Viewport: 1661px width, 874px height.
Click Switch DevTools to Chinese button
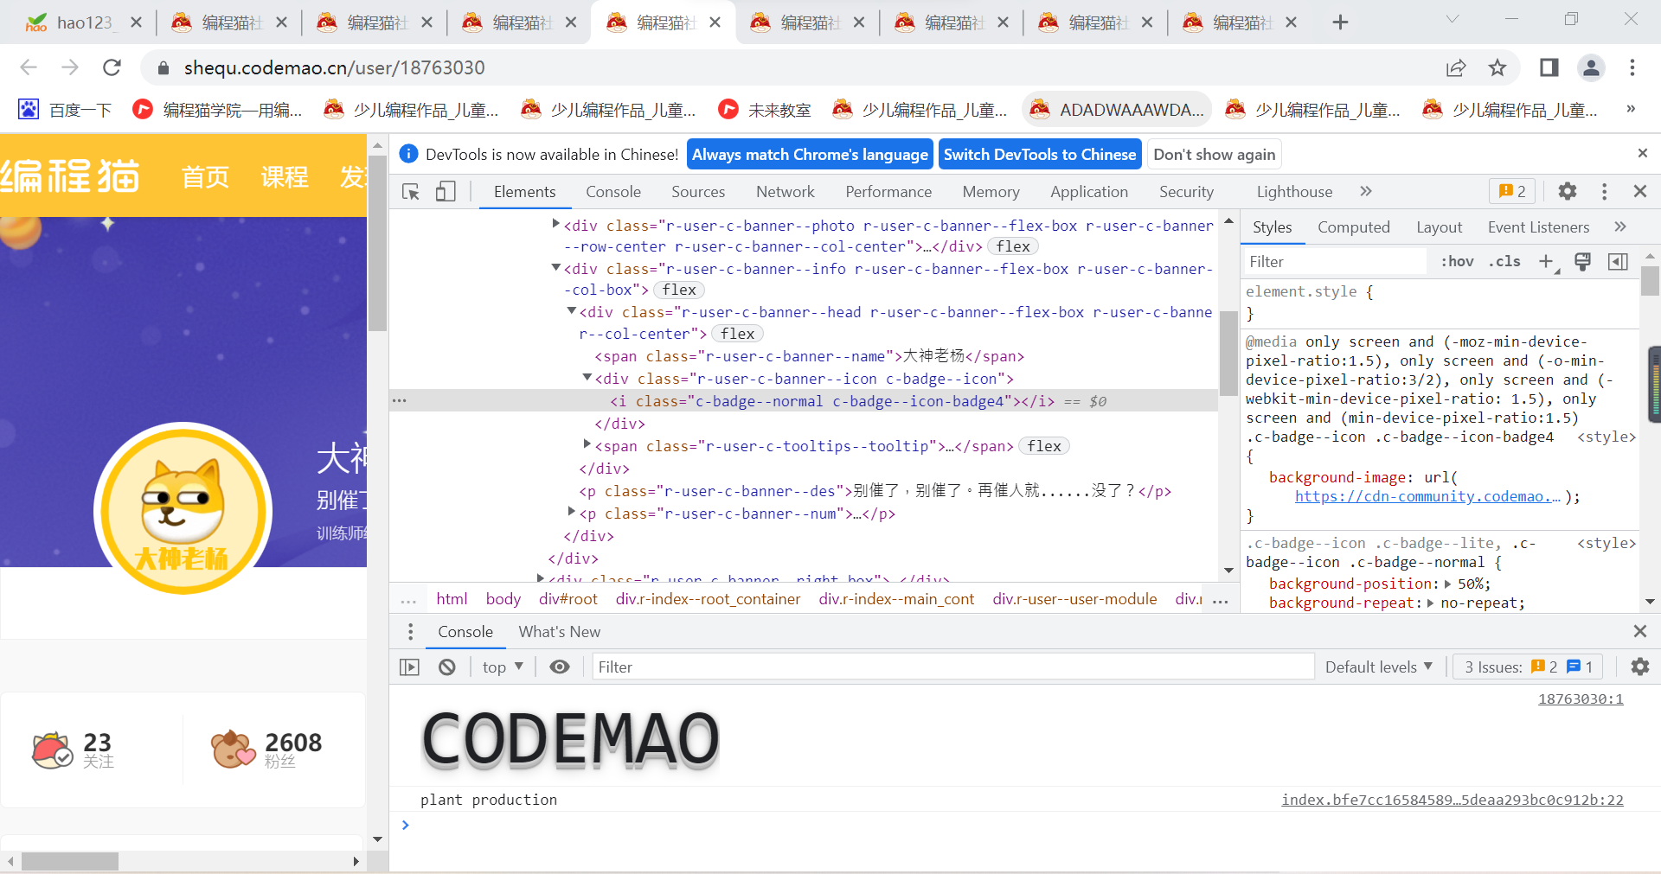click(1040, 155)
